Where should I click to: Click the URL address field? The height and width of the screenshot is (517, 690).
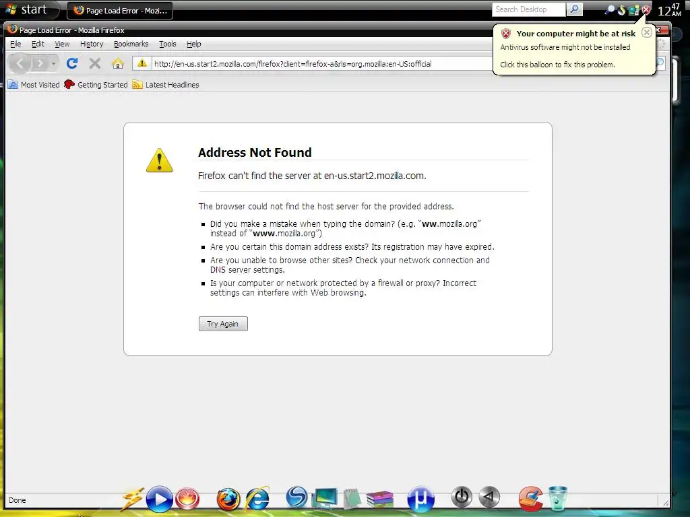[x=321, y=64]
